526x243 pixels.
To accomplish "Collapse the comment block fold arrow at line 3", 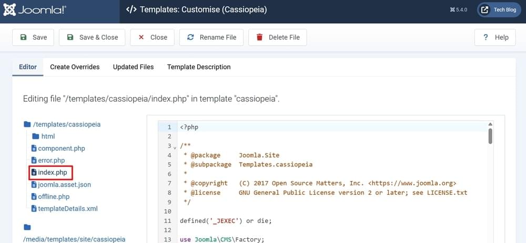I will pyautogui.click(x=175, y=147).
